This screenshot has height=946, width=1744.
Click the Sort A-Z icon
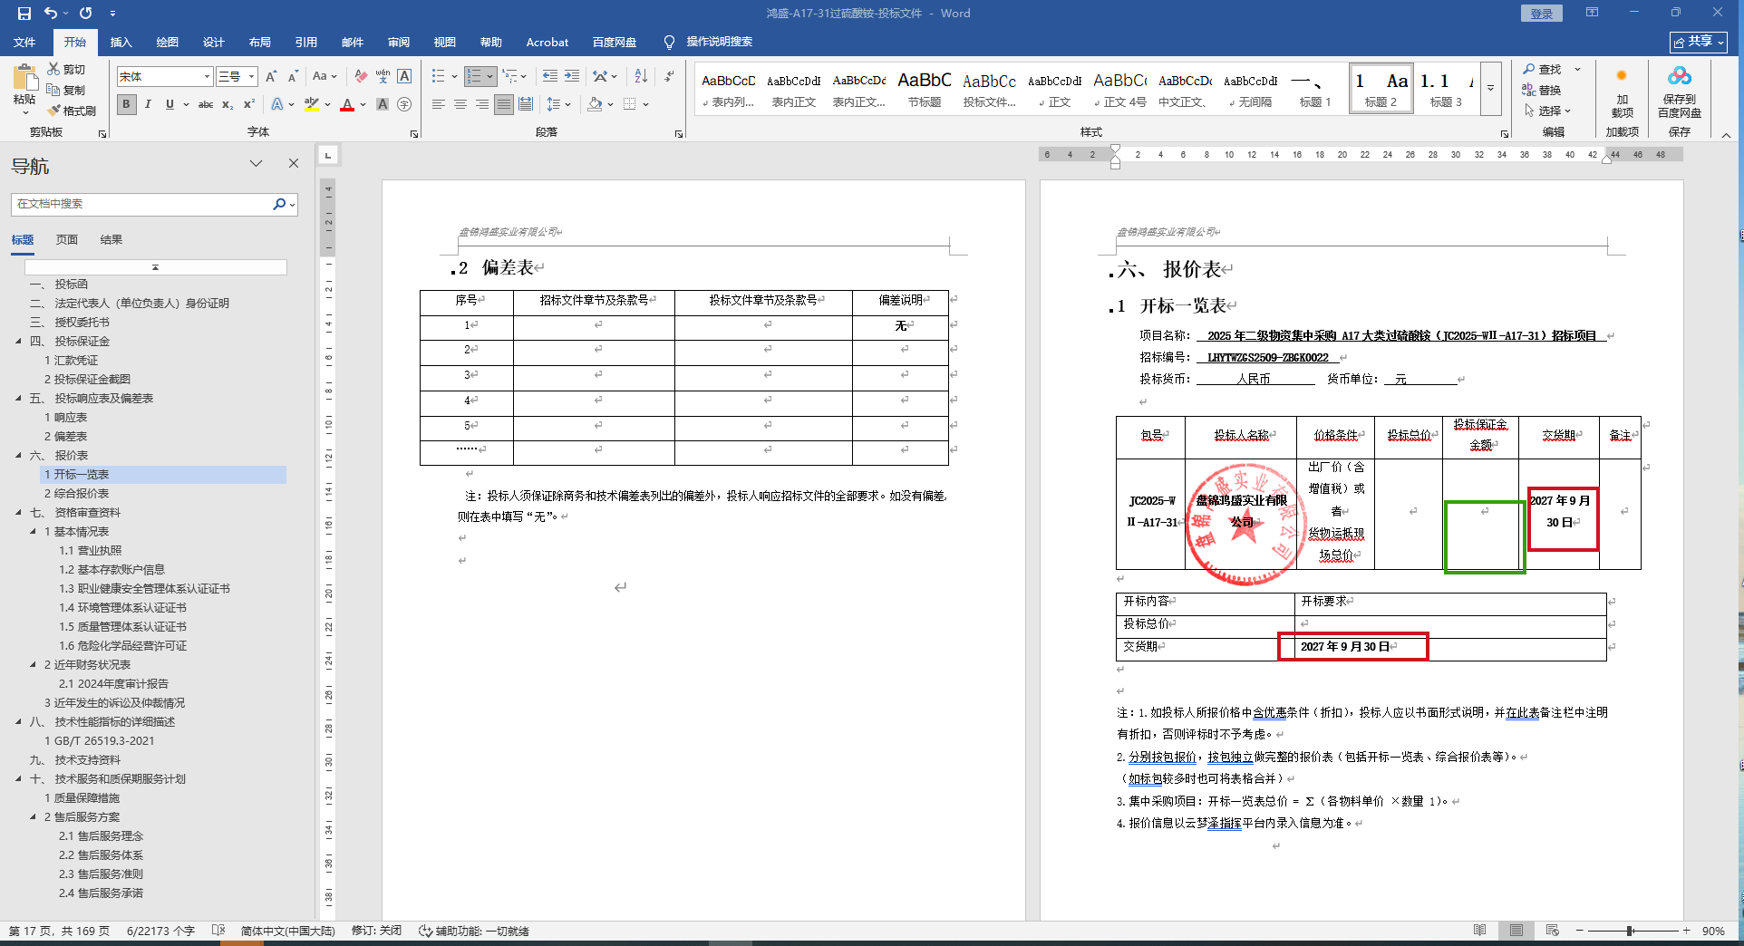coord(641,77)
